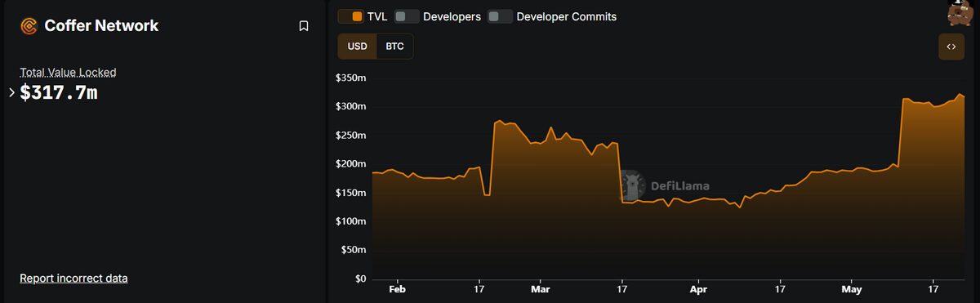This screenshot has height=303, width=980.
Task: Switch chart denomination to USD
Action: click(x=357, y=47)
